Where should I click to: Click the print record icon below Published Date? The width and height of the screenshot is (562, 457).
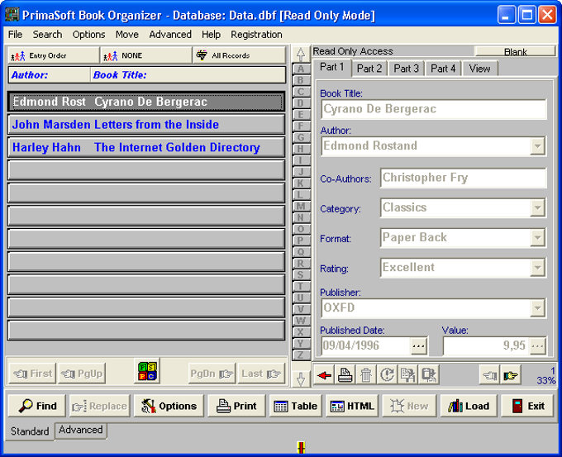pyautogui.click(x=345, y=375)
